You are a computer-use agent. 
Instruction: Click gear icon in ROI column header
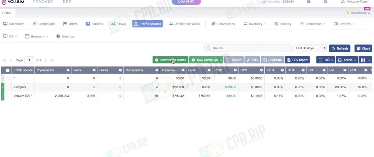pos(366,70)
